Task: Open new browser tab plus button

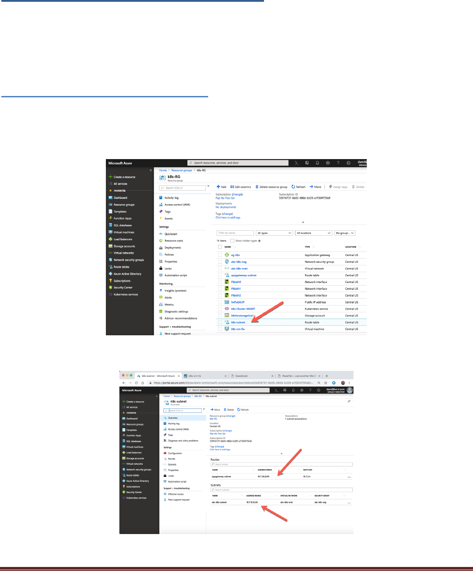Action: click(x=327, y=376)
